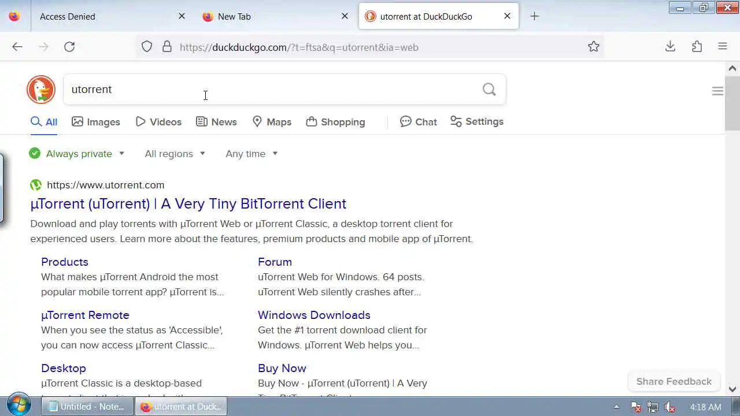View site security padlock info
This screenshot has width=740, height=416.
[167, 47]
